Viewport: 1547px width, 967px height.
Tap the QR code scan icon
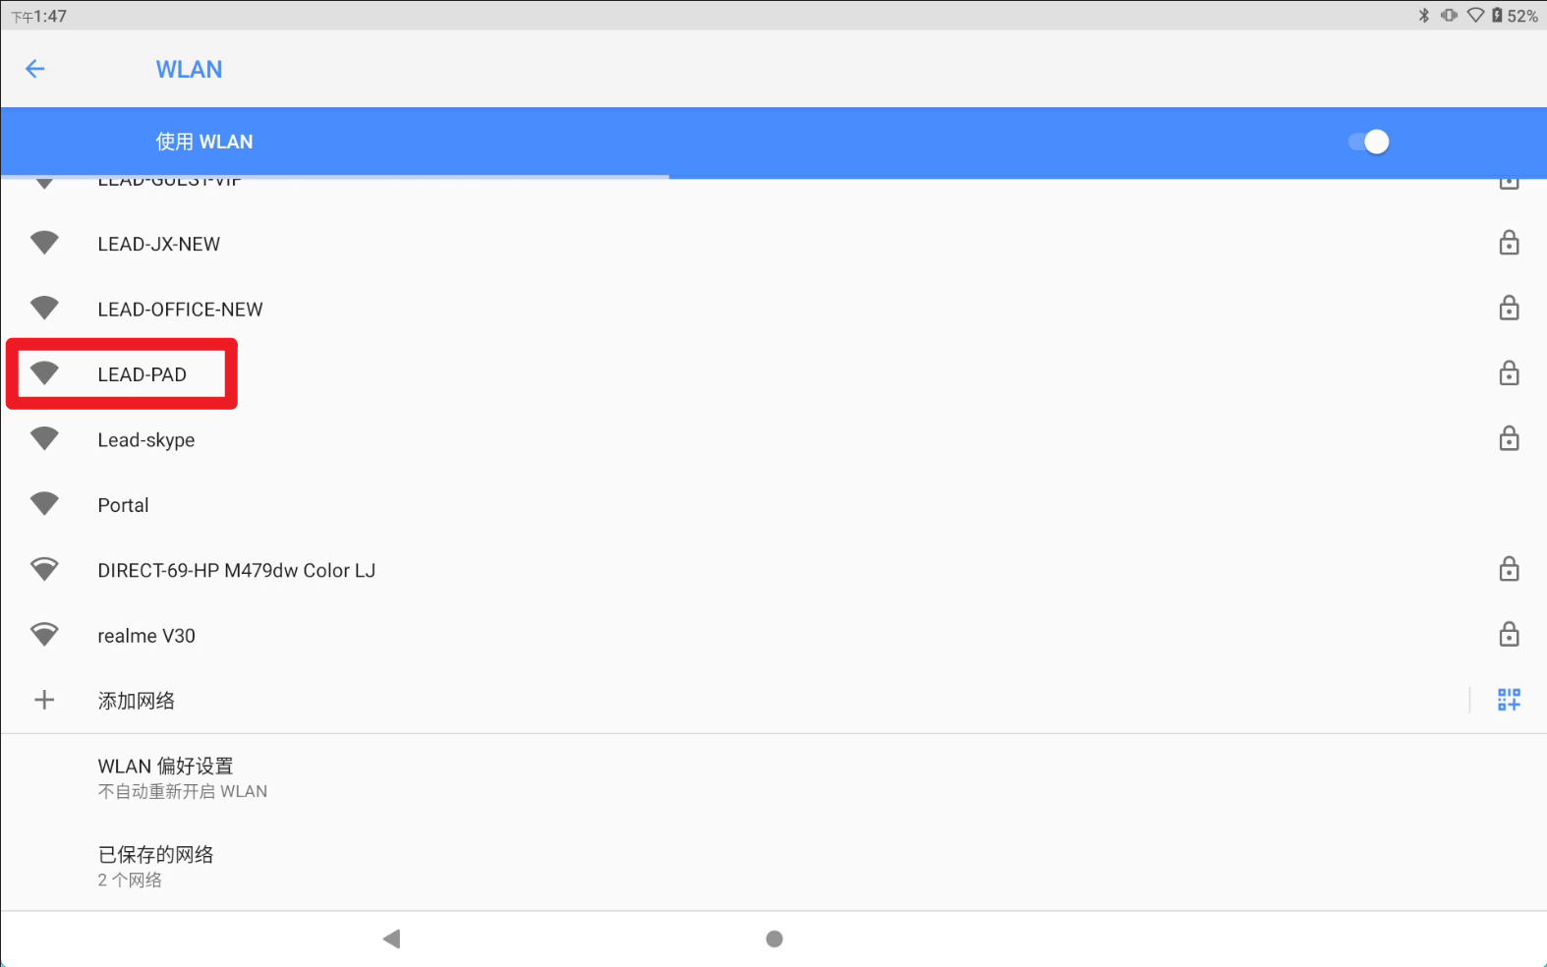pyautogui.click(x=1509, y=700)
